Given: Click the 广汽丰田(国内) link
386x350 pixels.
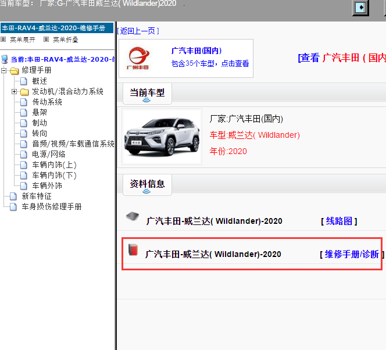Looking at the screenshot, I should click(196, 51).
